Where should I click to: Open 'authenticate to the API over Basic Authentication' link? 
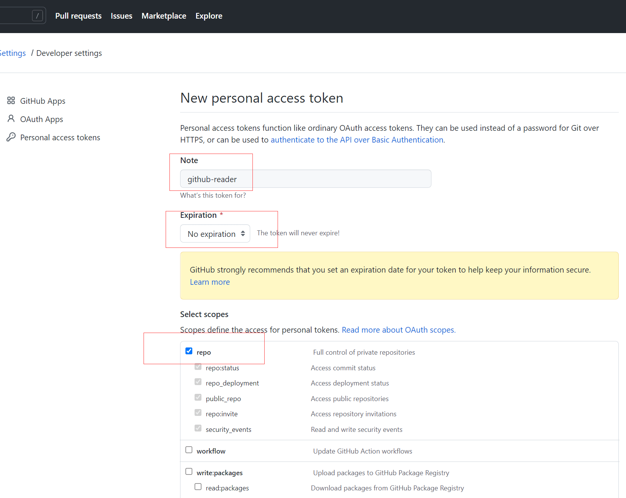[357, 140]
